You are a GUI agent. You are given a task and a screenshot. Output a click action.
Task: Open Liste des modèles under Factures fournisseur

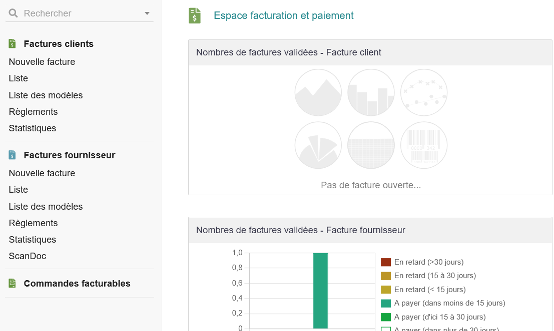pyautogui.click(x=46, y=207)
